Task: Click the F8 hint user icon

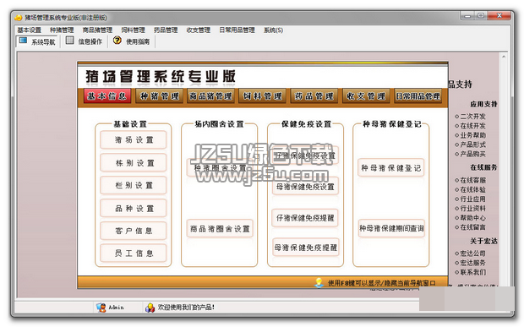Action: [319, 282]
